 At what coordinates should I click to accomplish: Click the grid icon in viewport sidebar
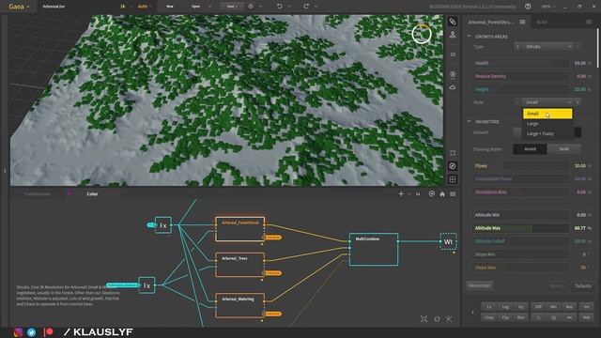[x=453, y=179]
